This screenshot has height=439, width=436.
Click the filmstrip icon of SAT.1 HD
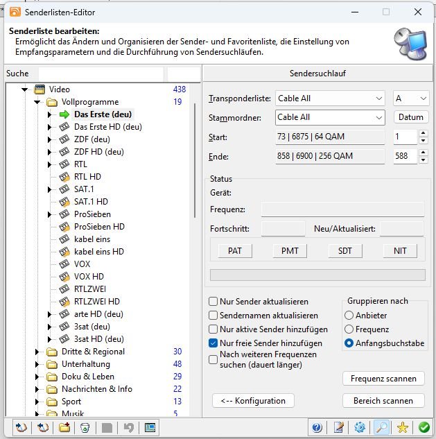[64, 202]
